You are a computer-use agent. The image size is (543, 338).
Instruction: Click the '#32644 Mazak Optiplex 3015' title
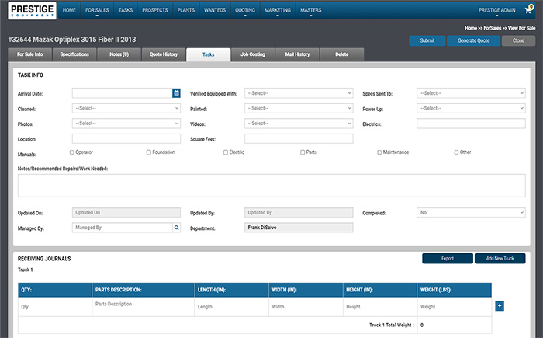coord(72,40)
